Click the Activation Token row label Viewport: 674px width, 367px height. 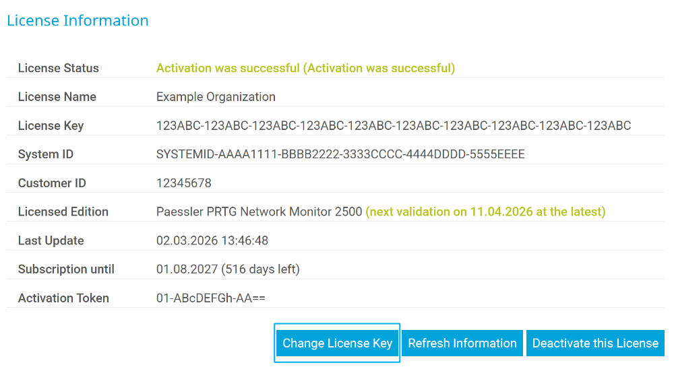pos(63,298)
